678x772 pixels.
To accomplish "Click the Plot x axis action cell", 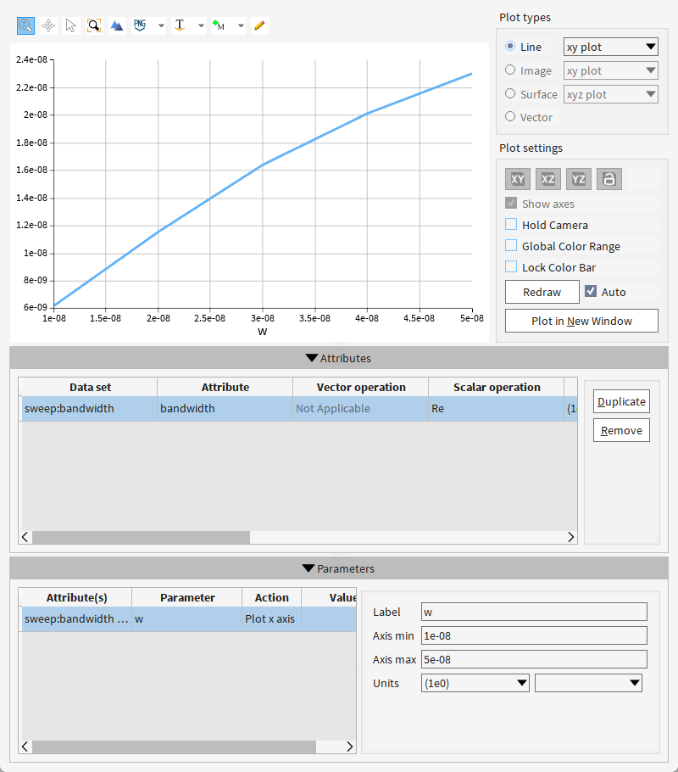I will click(x=271, y=619).
